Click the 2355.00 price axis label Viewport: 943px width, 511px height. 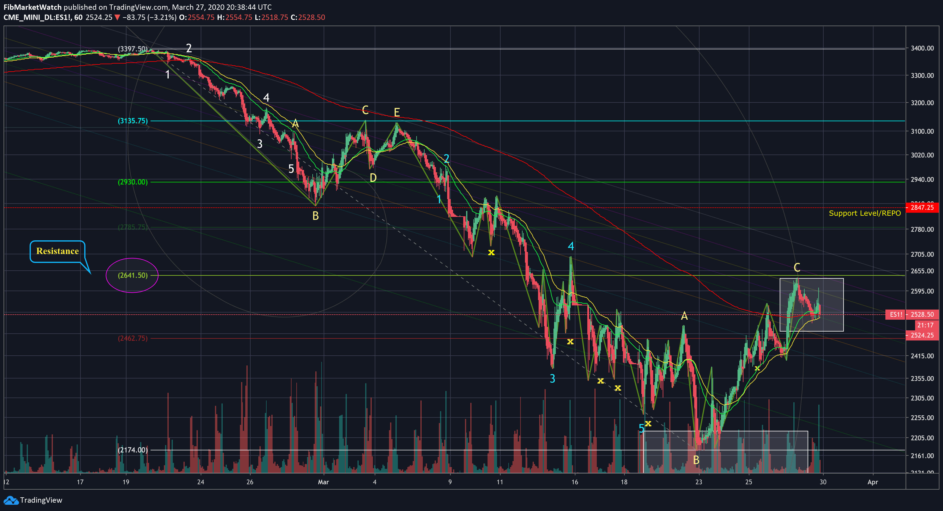(922, 378)
